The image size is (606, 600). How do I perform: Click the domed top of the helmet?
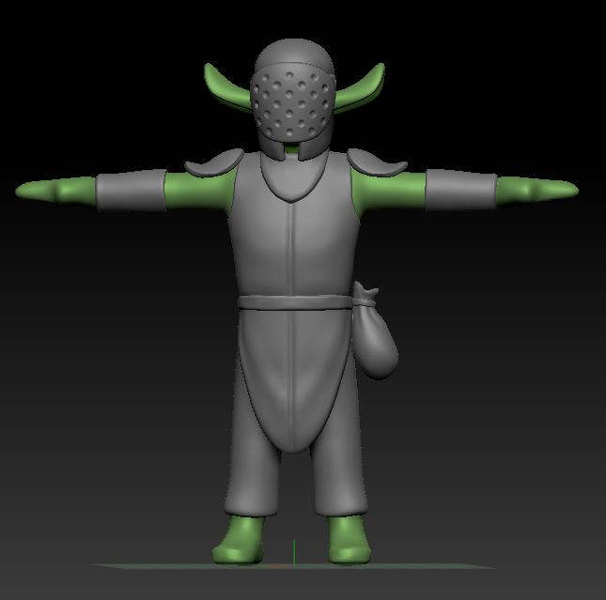point(294,54)
